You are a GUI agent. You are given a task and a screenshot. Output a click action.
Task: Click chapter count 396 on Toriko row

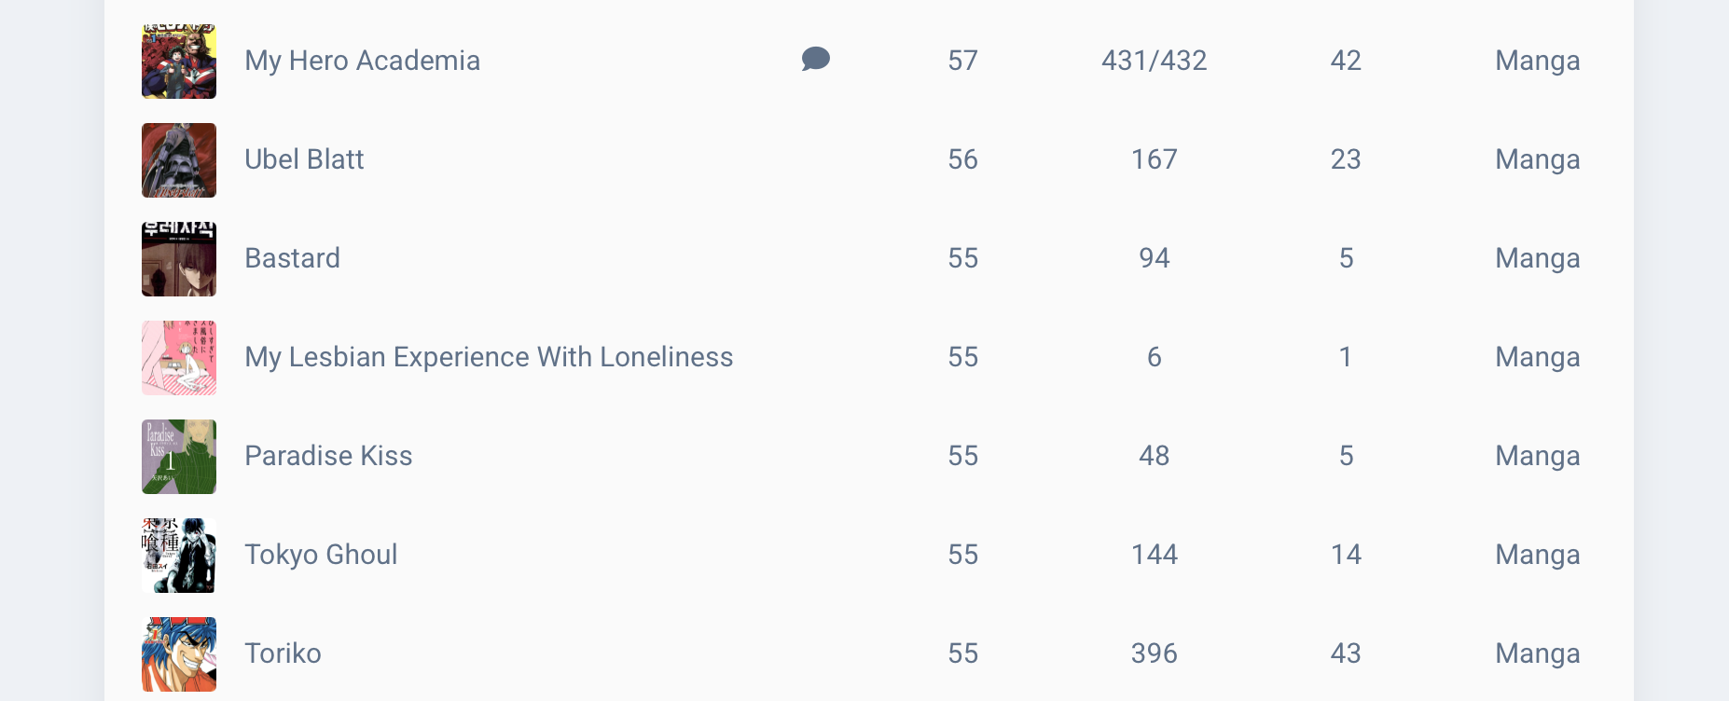(x=1154, y=653)
